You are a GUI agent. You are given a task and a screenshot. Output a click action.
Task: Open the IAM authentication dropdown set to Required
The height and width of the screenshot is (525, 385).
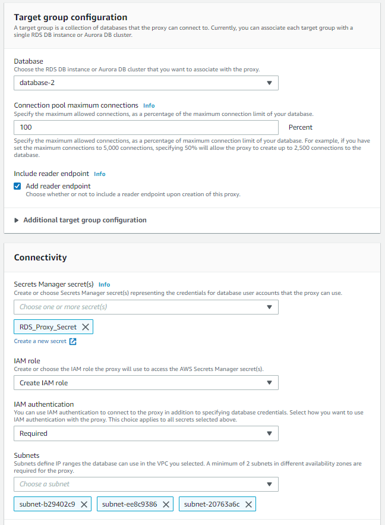(x=146, y=433)
